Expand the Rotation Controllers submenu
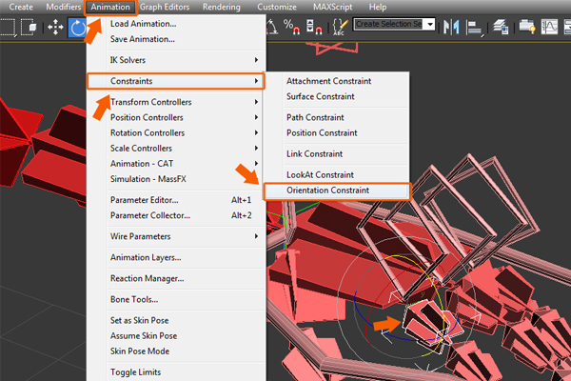 (176, 132)
